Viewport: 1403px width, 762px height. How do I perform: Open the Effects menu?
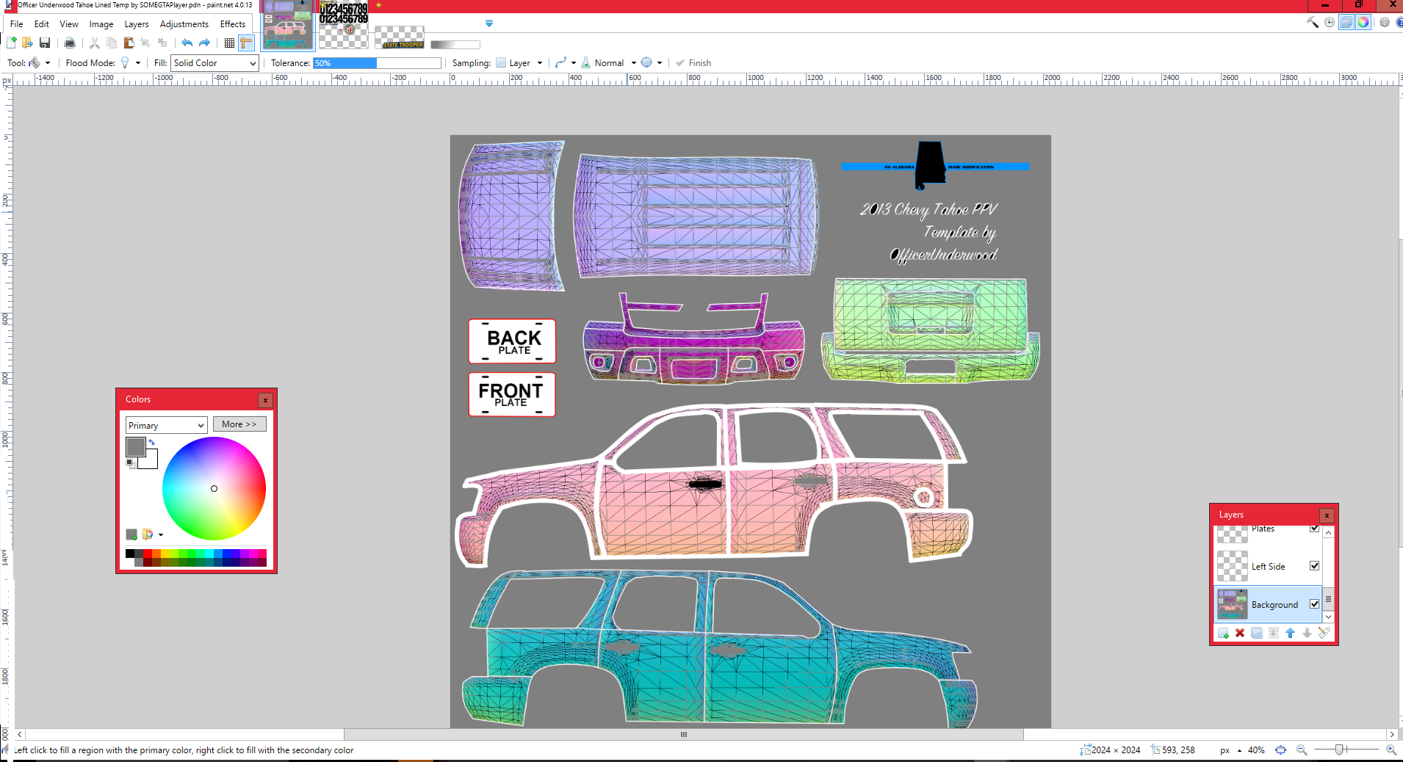point(232,24)
